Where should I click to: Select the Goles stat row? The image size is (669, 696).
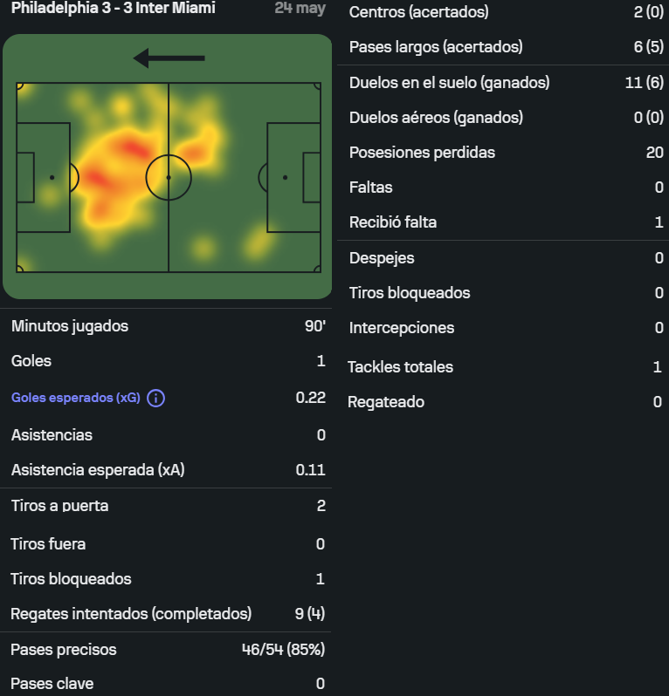tap(168, 361)
